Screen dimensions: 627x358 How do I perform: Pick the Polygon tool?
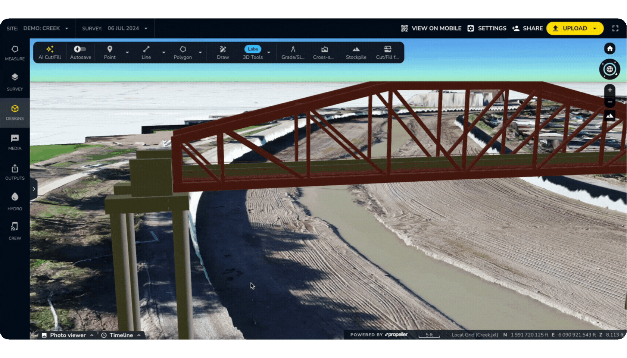pos(183,52)
